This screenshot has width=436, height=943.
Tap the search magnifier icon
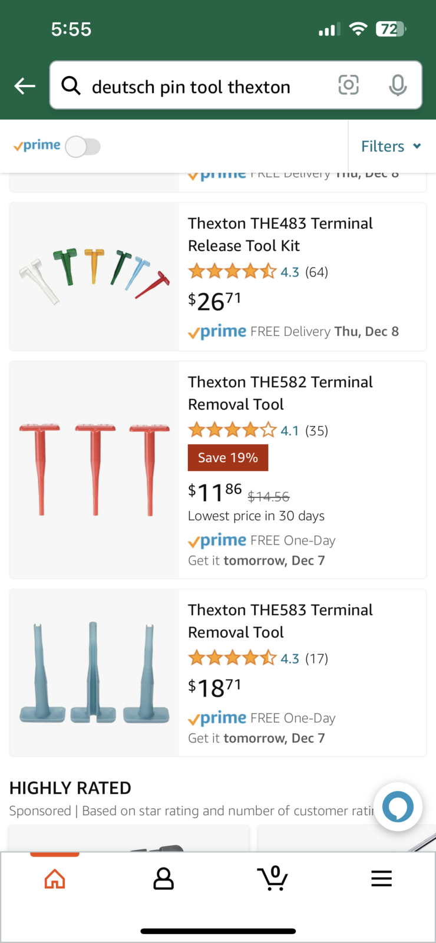71,86
